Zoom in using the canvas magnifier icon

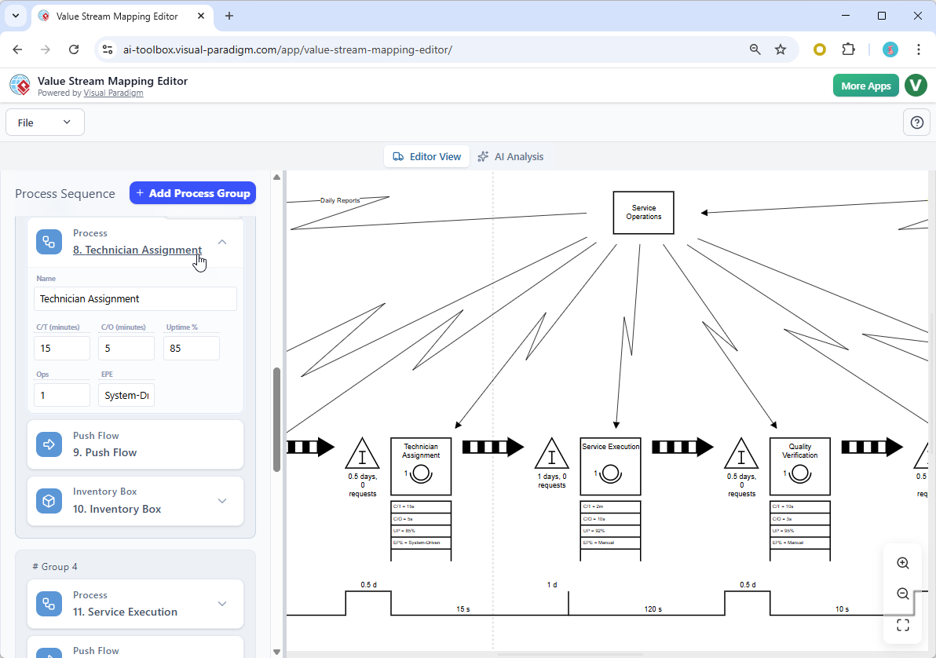(902, 563)
